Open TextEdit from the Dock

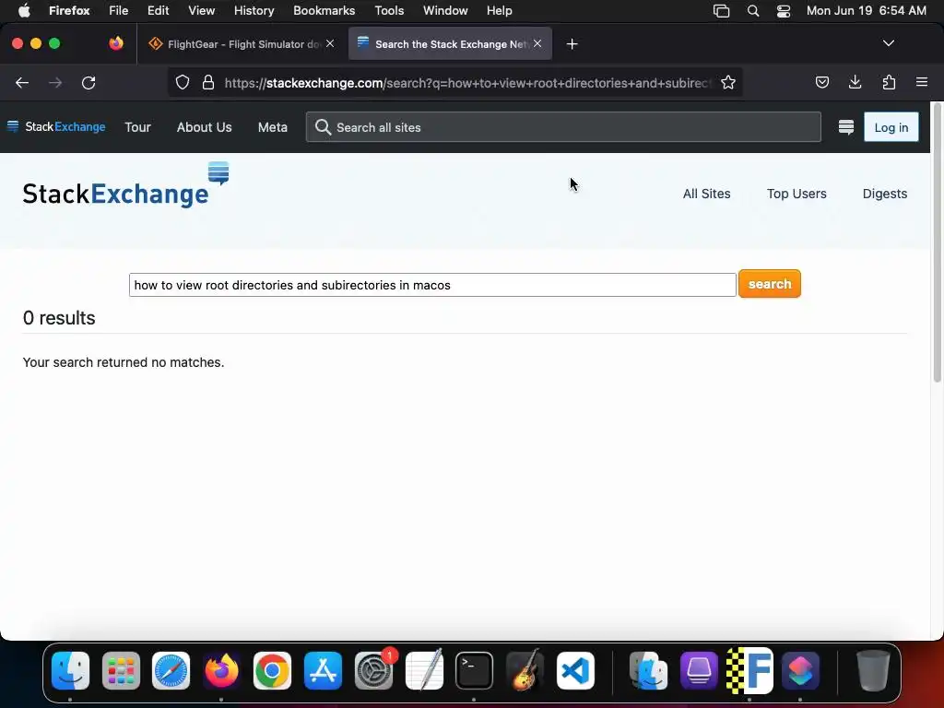(x=424, y=670)
